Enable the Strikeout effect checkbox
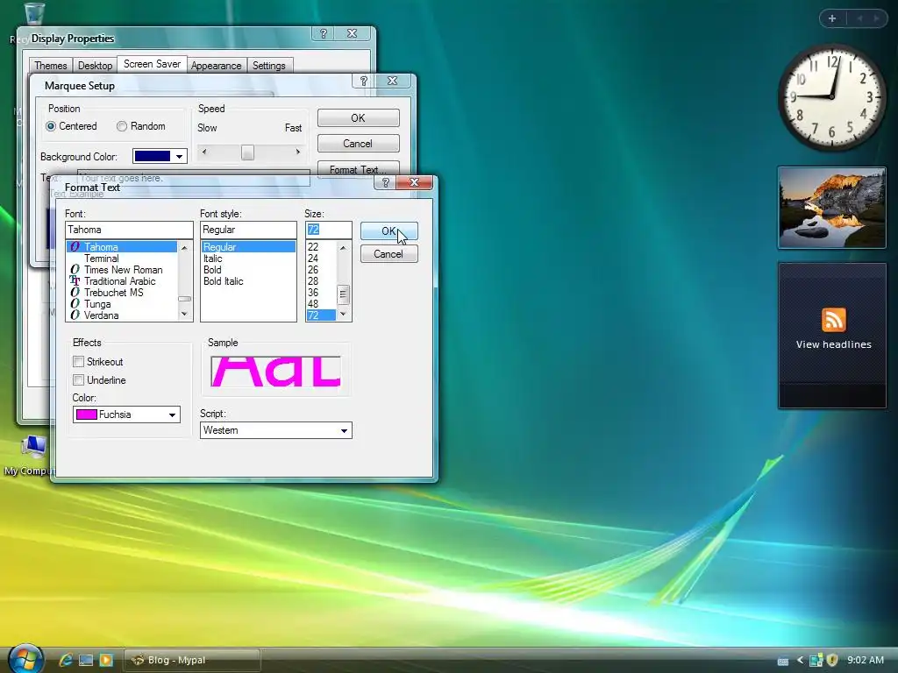The height and width of the screenshot is (673, 898). point(78,362)
